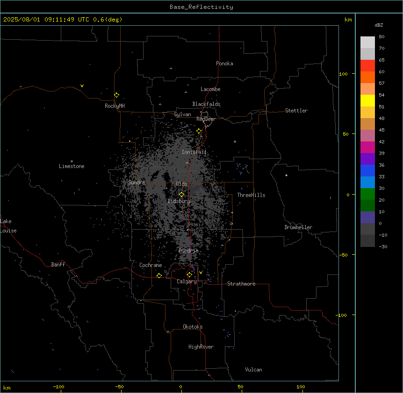This screenshot has width=403, height=393.
Task: Pick the light gray 80–70 dBZ legend color
Action: tap(367, 42)
